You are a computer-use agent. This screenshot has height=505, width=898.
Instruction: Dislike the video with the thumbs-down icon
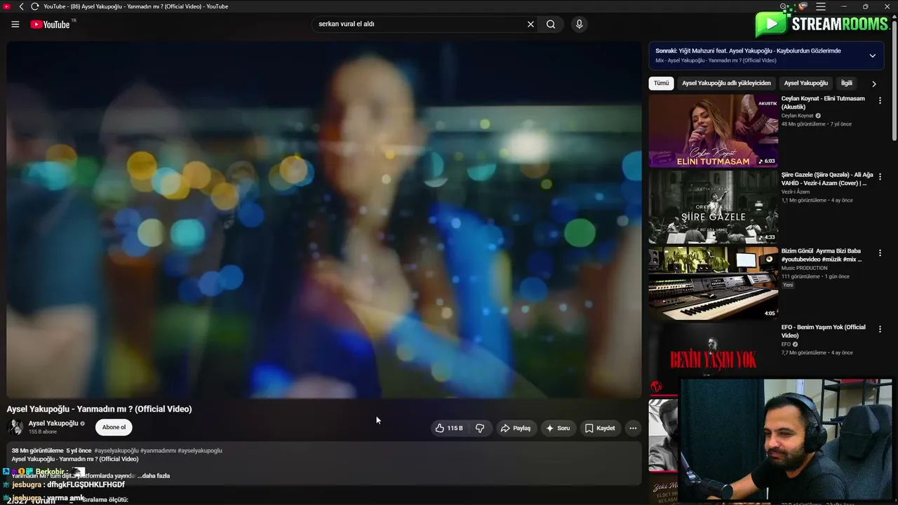click(x=480, y=428)
